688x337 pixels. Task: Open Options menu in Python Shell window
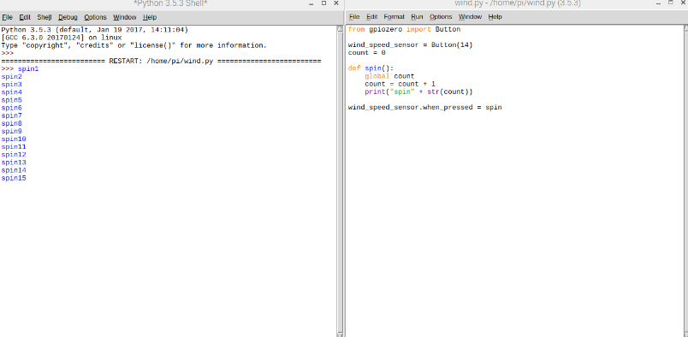pyautogui.click(x=95, y=18)
